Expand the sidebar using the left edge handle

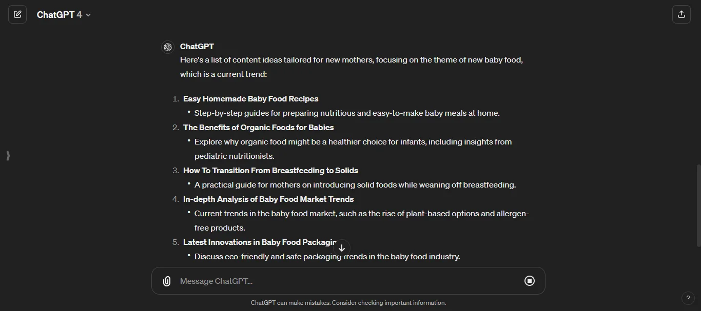tap(8, 155)
